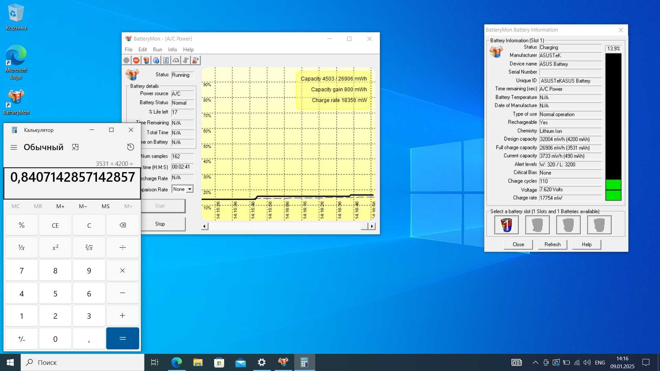The height and width of the screenshot is (371, 660).
Task: Open Microsoft Store from the taskbar
Action: 219,362
